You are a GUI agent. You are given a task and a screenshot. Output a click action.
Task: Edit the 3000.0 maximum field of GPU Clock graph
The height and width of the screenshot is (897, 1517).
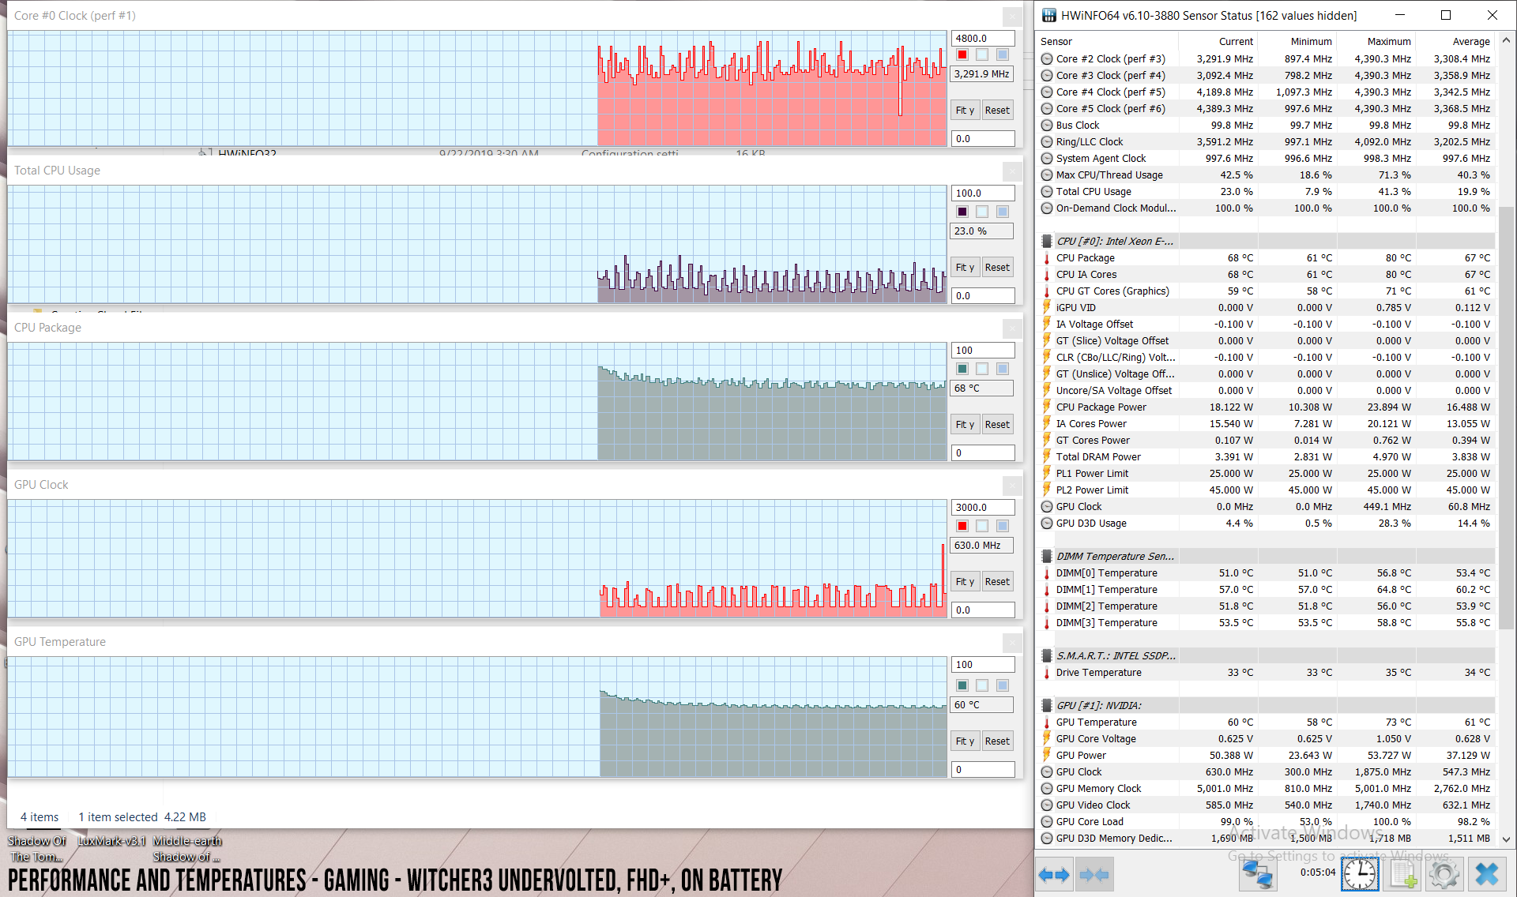(983, 507)
